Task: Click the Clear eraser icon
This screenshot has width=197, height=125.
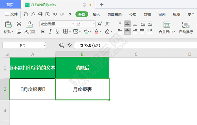Action: click(107, 31)
